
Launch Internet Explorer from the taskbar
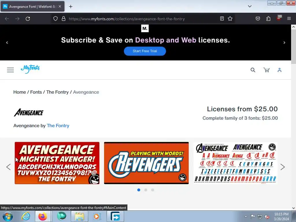[26, 216]
